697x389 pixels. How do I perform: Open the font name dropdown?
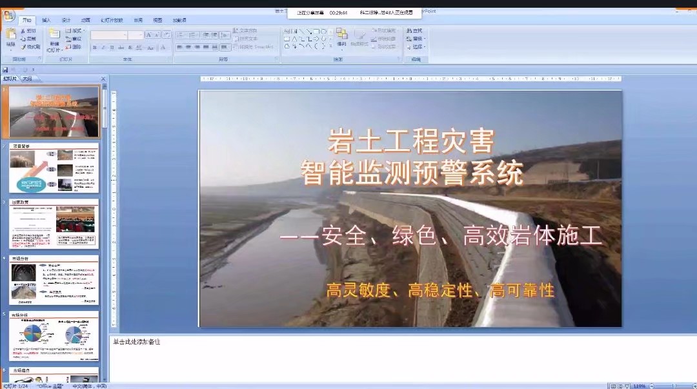pos(124,35)
